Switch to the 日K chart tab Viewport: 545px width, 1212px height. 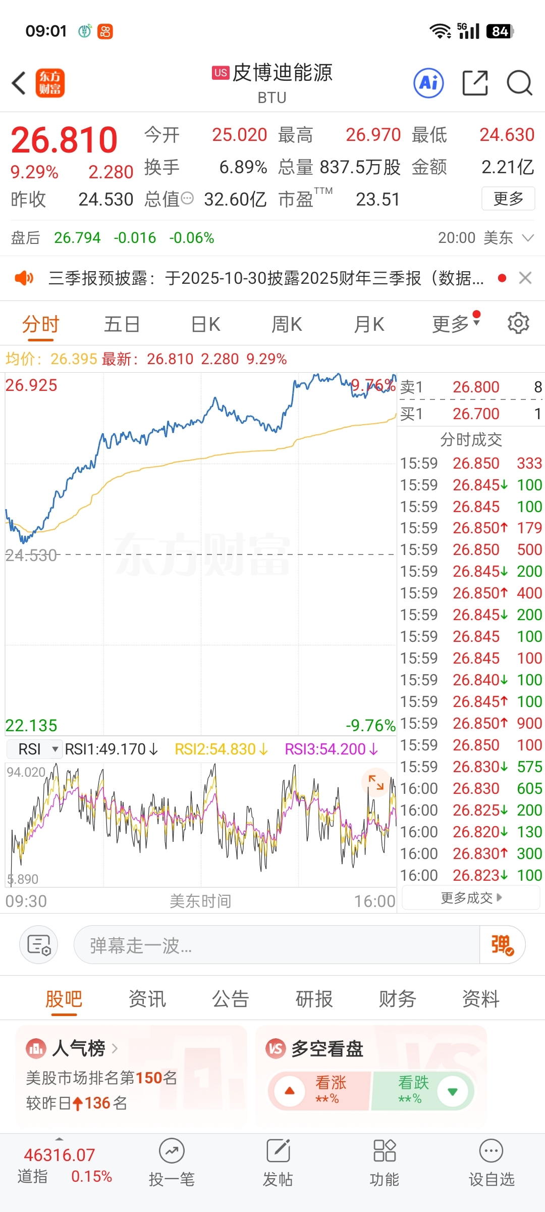point(206,324)
